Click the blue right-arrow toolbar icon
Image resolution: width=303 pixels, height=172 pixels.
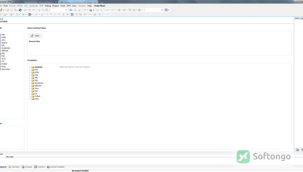70,10
